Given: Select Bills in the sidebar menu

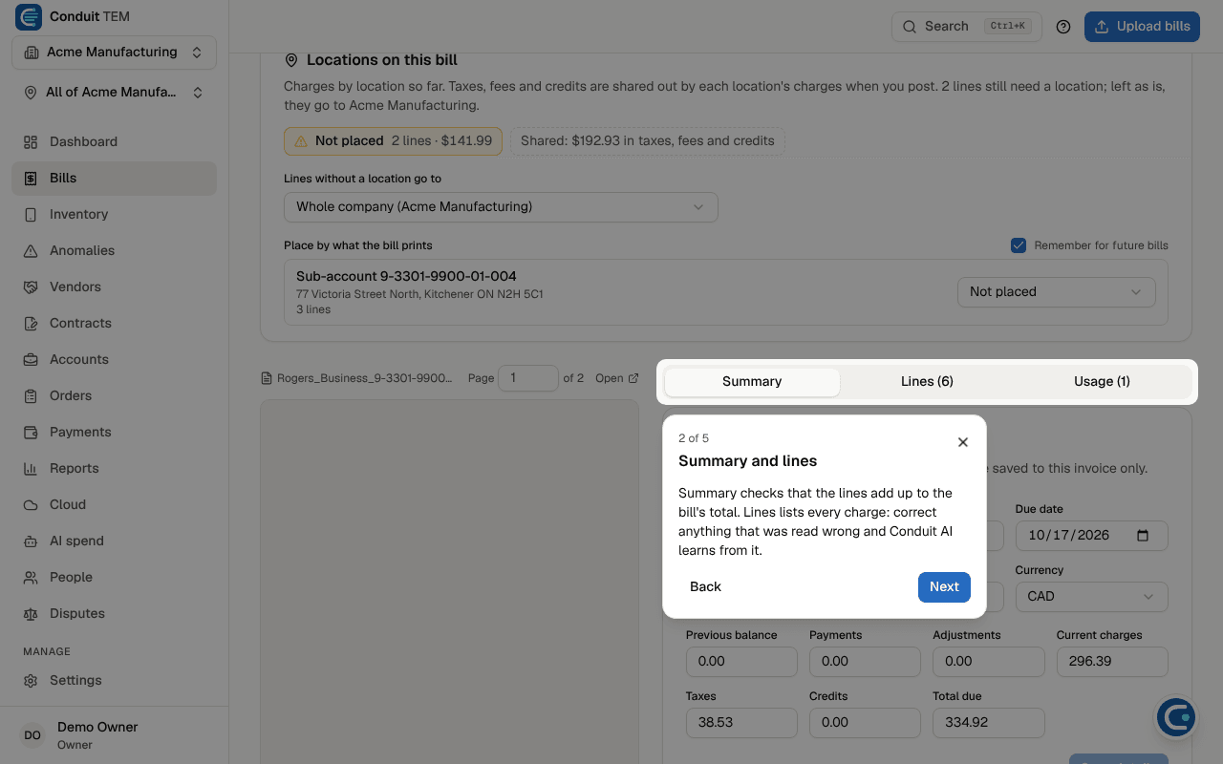Looking at the screenshot, I should pyautogui.click(x=114, y=178).
